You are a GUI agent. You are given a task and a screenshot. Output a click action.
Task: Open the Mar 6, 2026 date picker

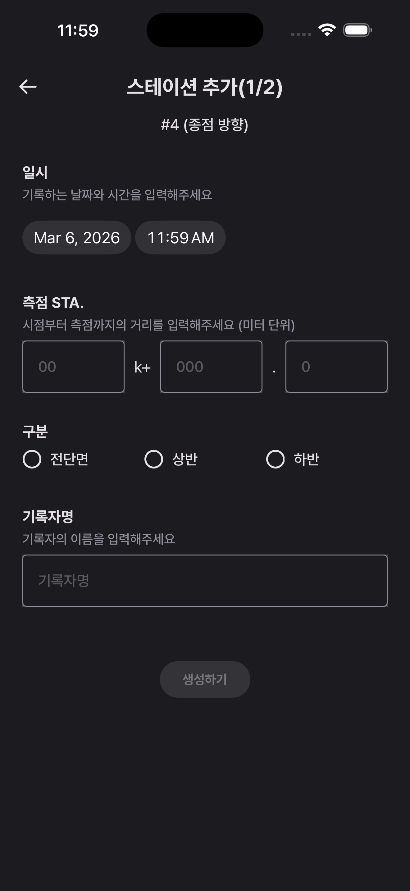click(x=77, y=238)
